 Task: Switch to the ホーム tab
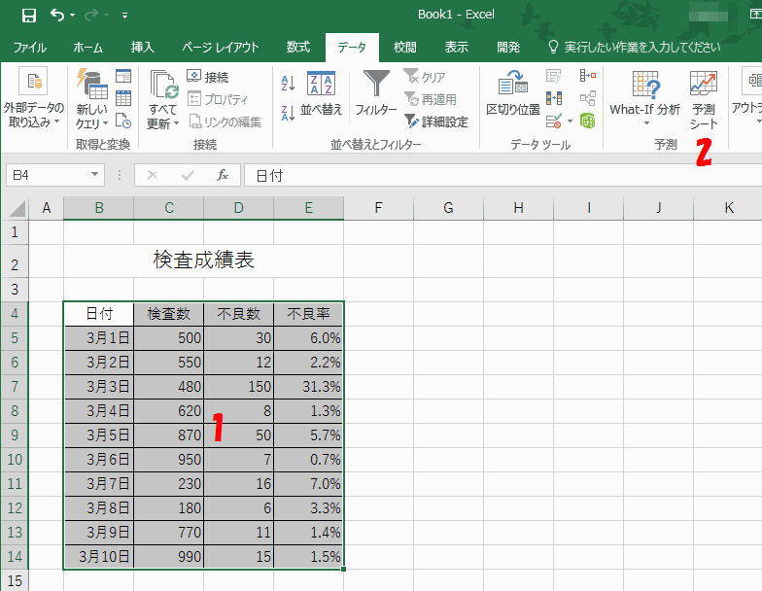click(x=87, y=47)
